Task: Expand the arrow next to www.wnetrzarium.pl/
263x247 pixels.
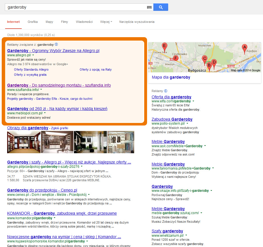Action: pos(186,235)
